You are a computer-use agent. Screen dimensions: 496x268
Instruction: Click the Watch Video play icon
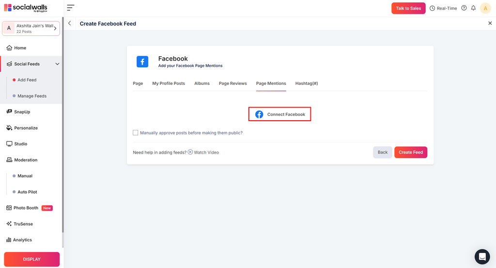[x=190, y=152]
